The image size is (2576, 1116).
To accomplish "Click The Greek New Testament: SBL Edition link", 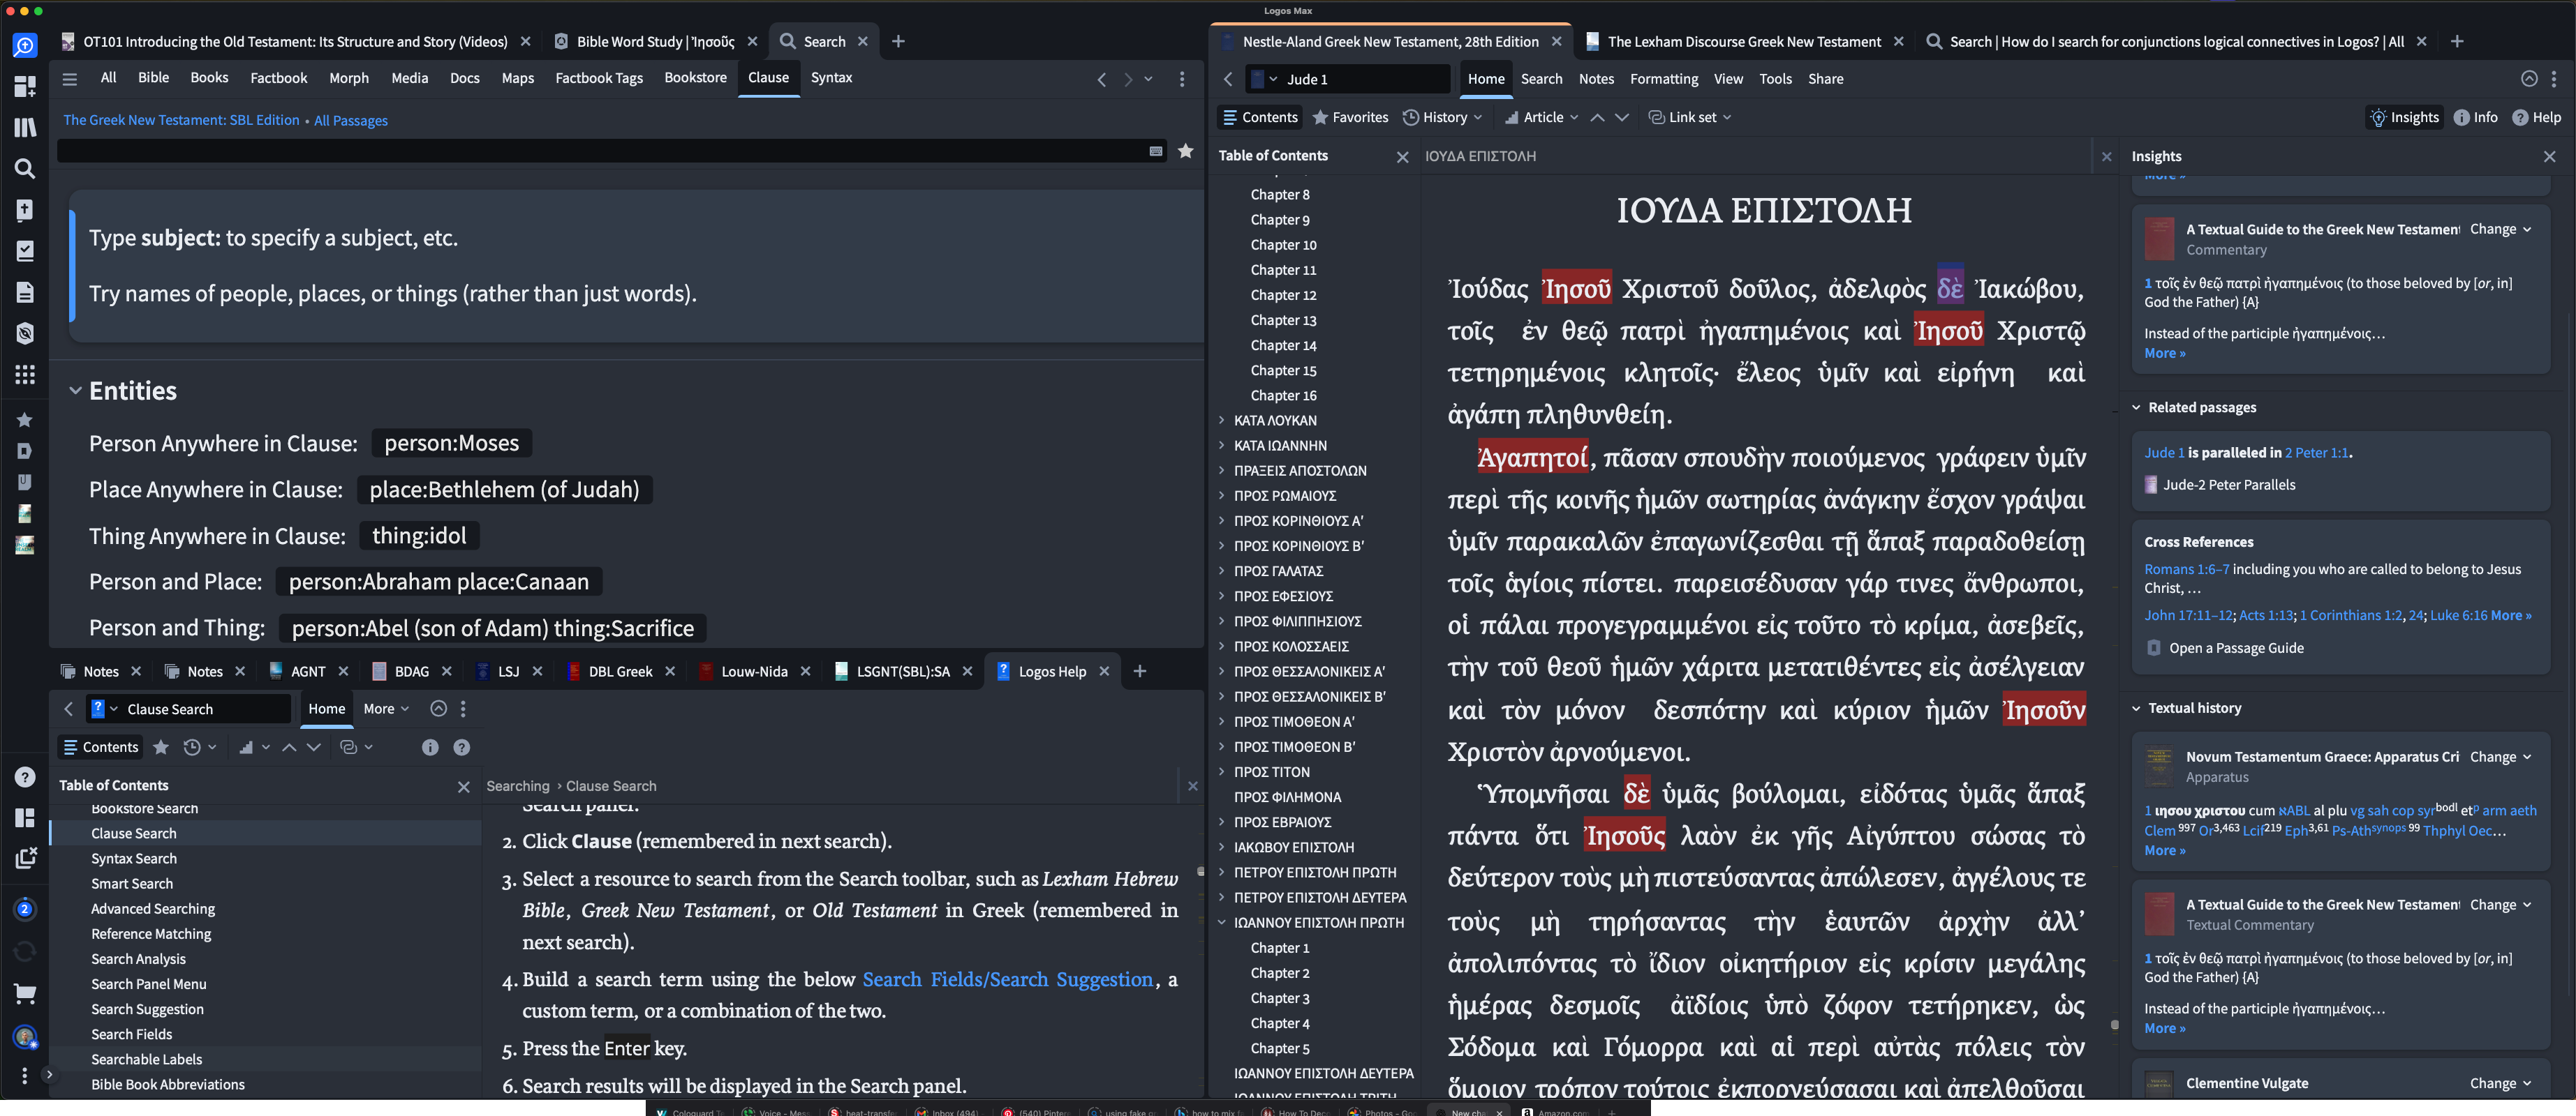I will click(x=181, y=120).
